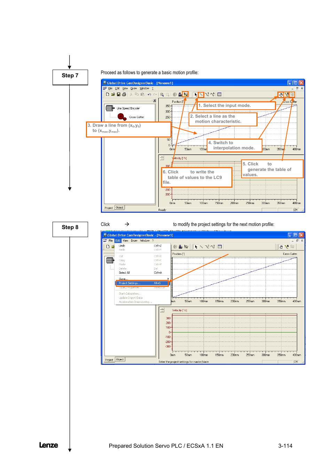Viewport: 332px width, 470px height.
Task: Switch to interpolation mode icon in Step 7 window
Action: pos(286,94)
